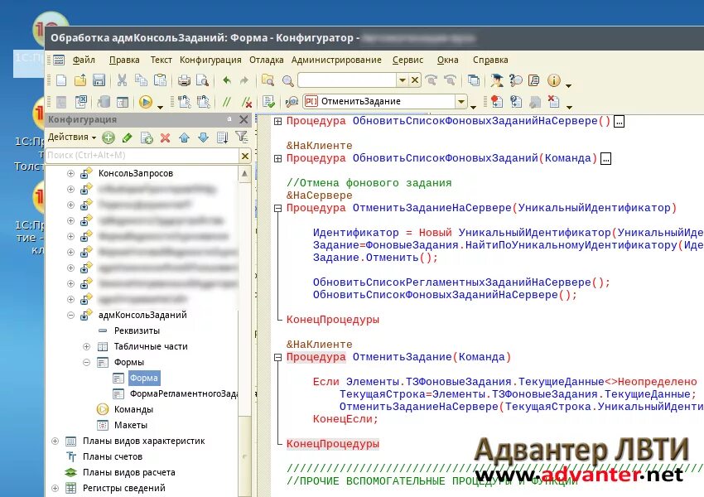Screen dimensions: 704x497
Task: Clear the toolbar search field X button
Action: [415, 80]
